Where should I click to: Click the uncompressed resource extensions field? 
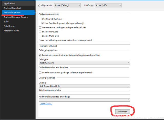click(84, 43)
